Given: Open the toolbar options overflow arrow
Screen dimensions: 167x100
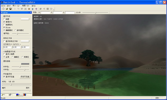Looking at the screenshot, I should pos(54,10).
